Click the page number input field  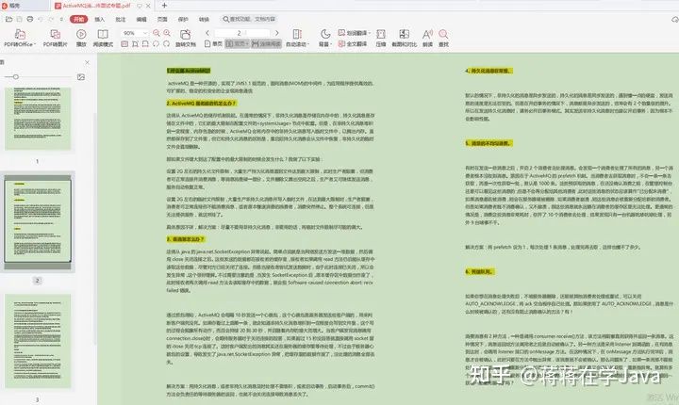click(x=242, y=33)
